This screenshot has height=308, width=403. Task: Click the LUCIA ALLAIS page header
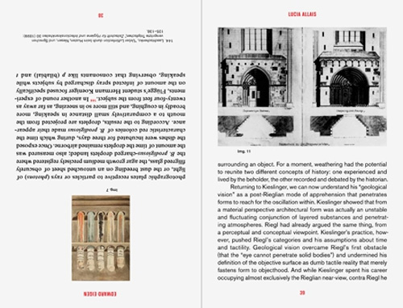pos(302,15)
